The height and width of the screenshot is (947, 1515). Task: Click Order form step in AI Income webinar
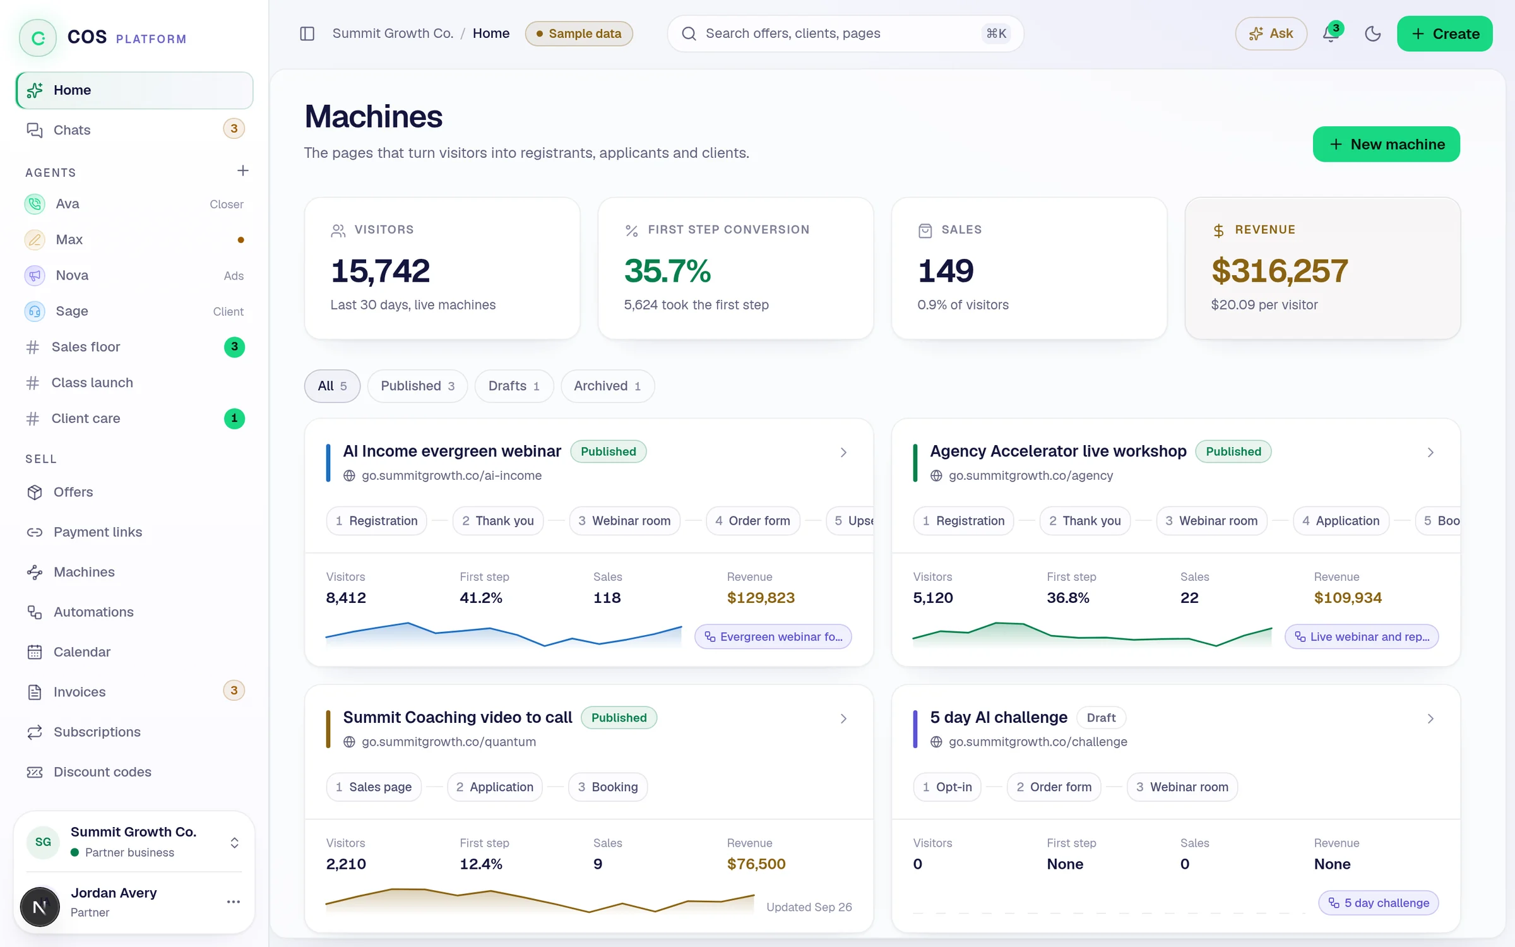click(x=752, y=521)
